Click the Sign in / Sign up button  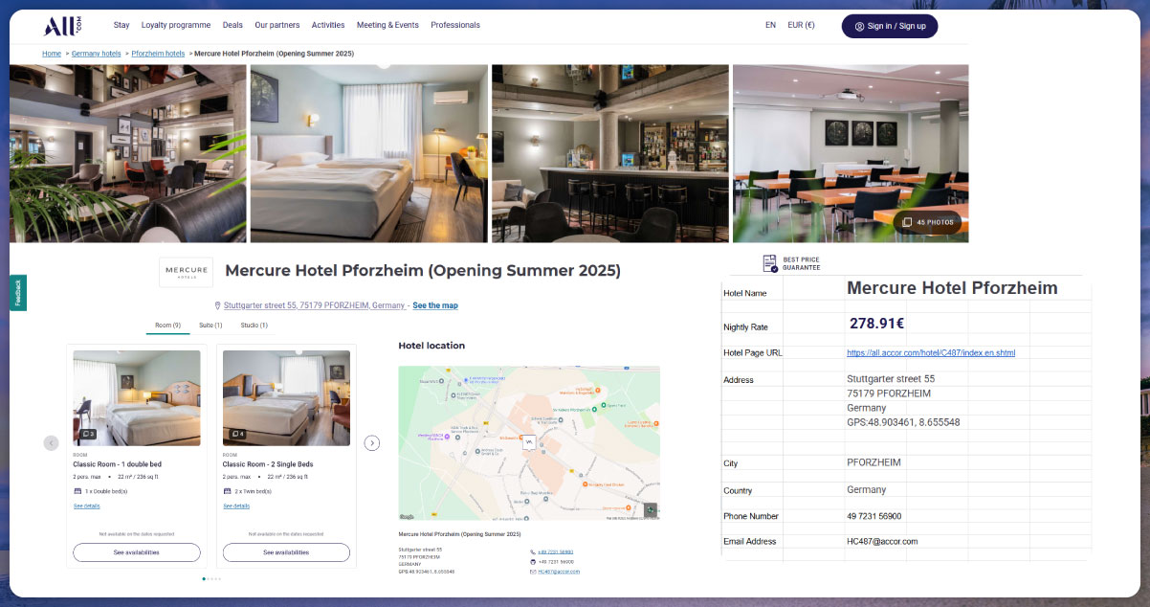(x=890, y=26)
